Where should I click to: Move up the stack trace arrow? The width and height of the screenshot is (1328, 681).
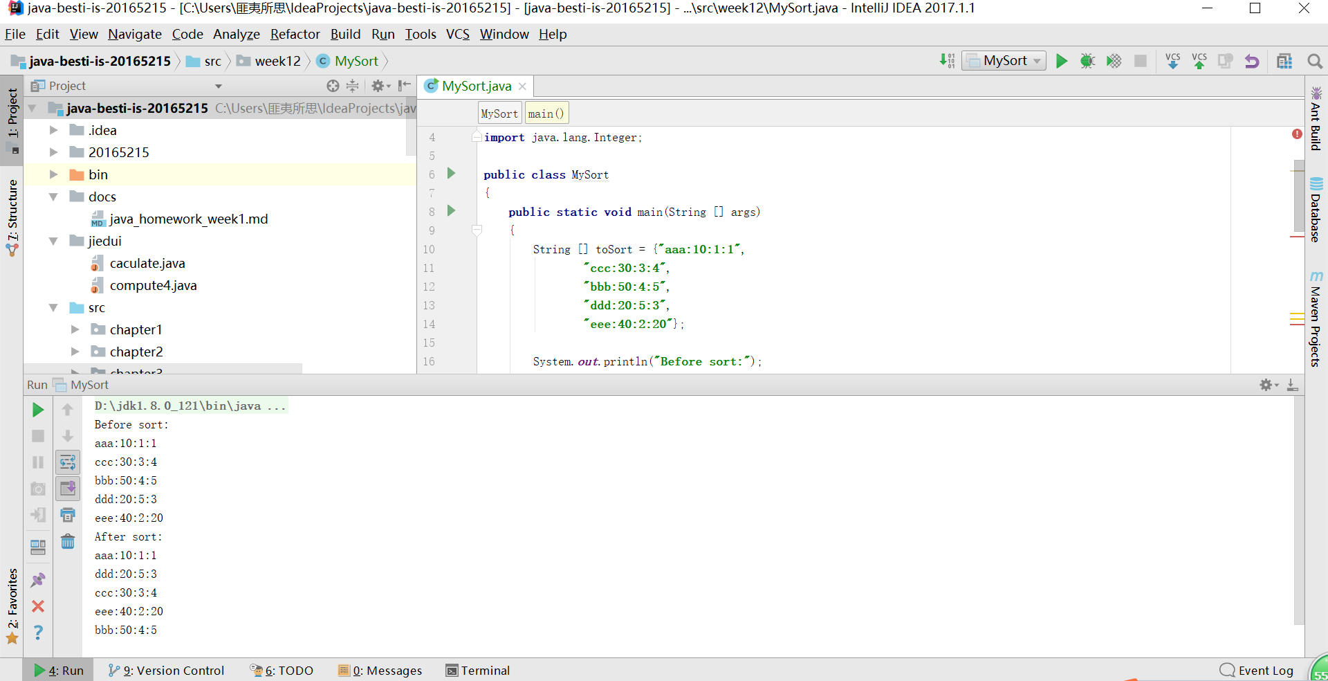(x=68, y=410)
